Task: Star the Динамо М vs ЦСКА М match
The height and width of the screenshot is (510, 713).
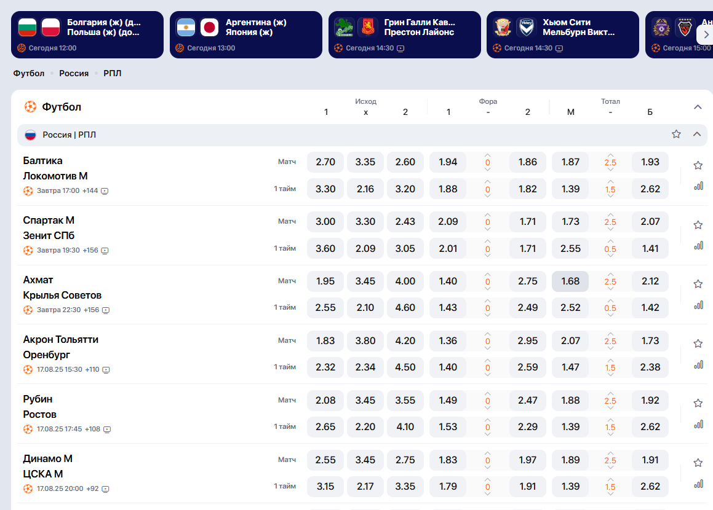Action: click(x=698, y=463)
